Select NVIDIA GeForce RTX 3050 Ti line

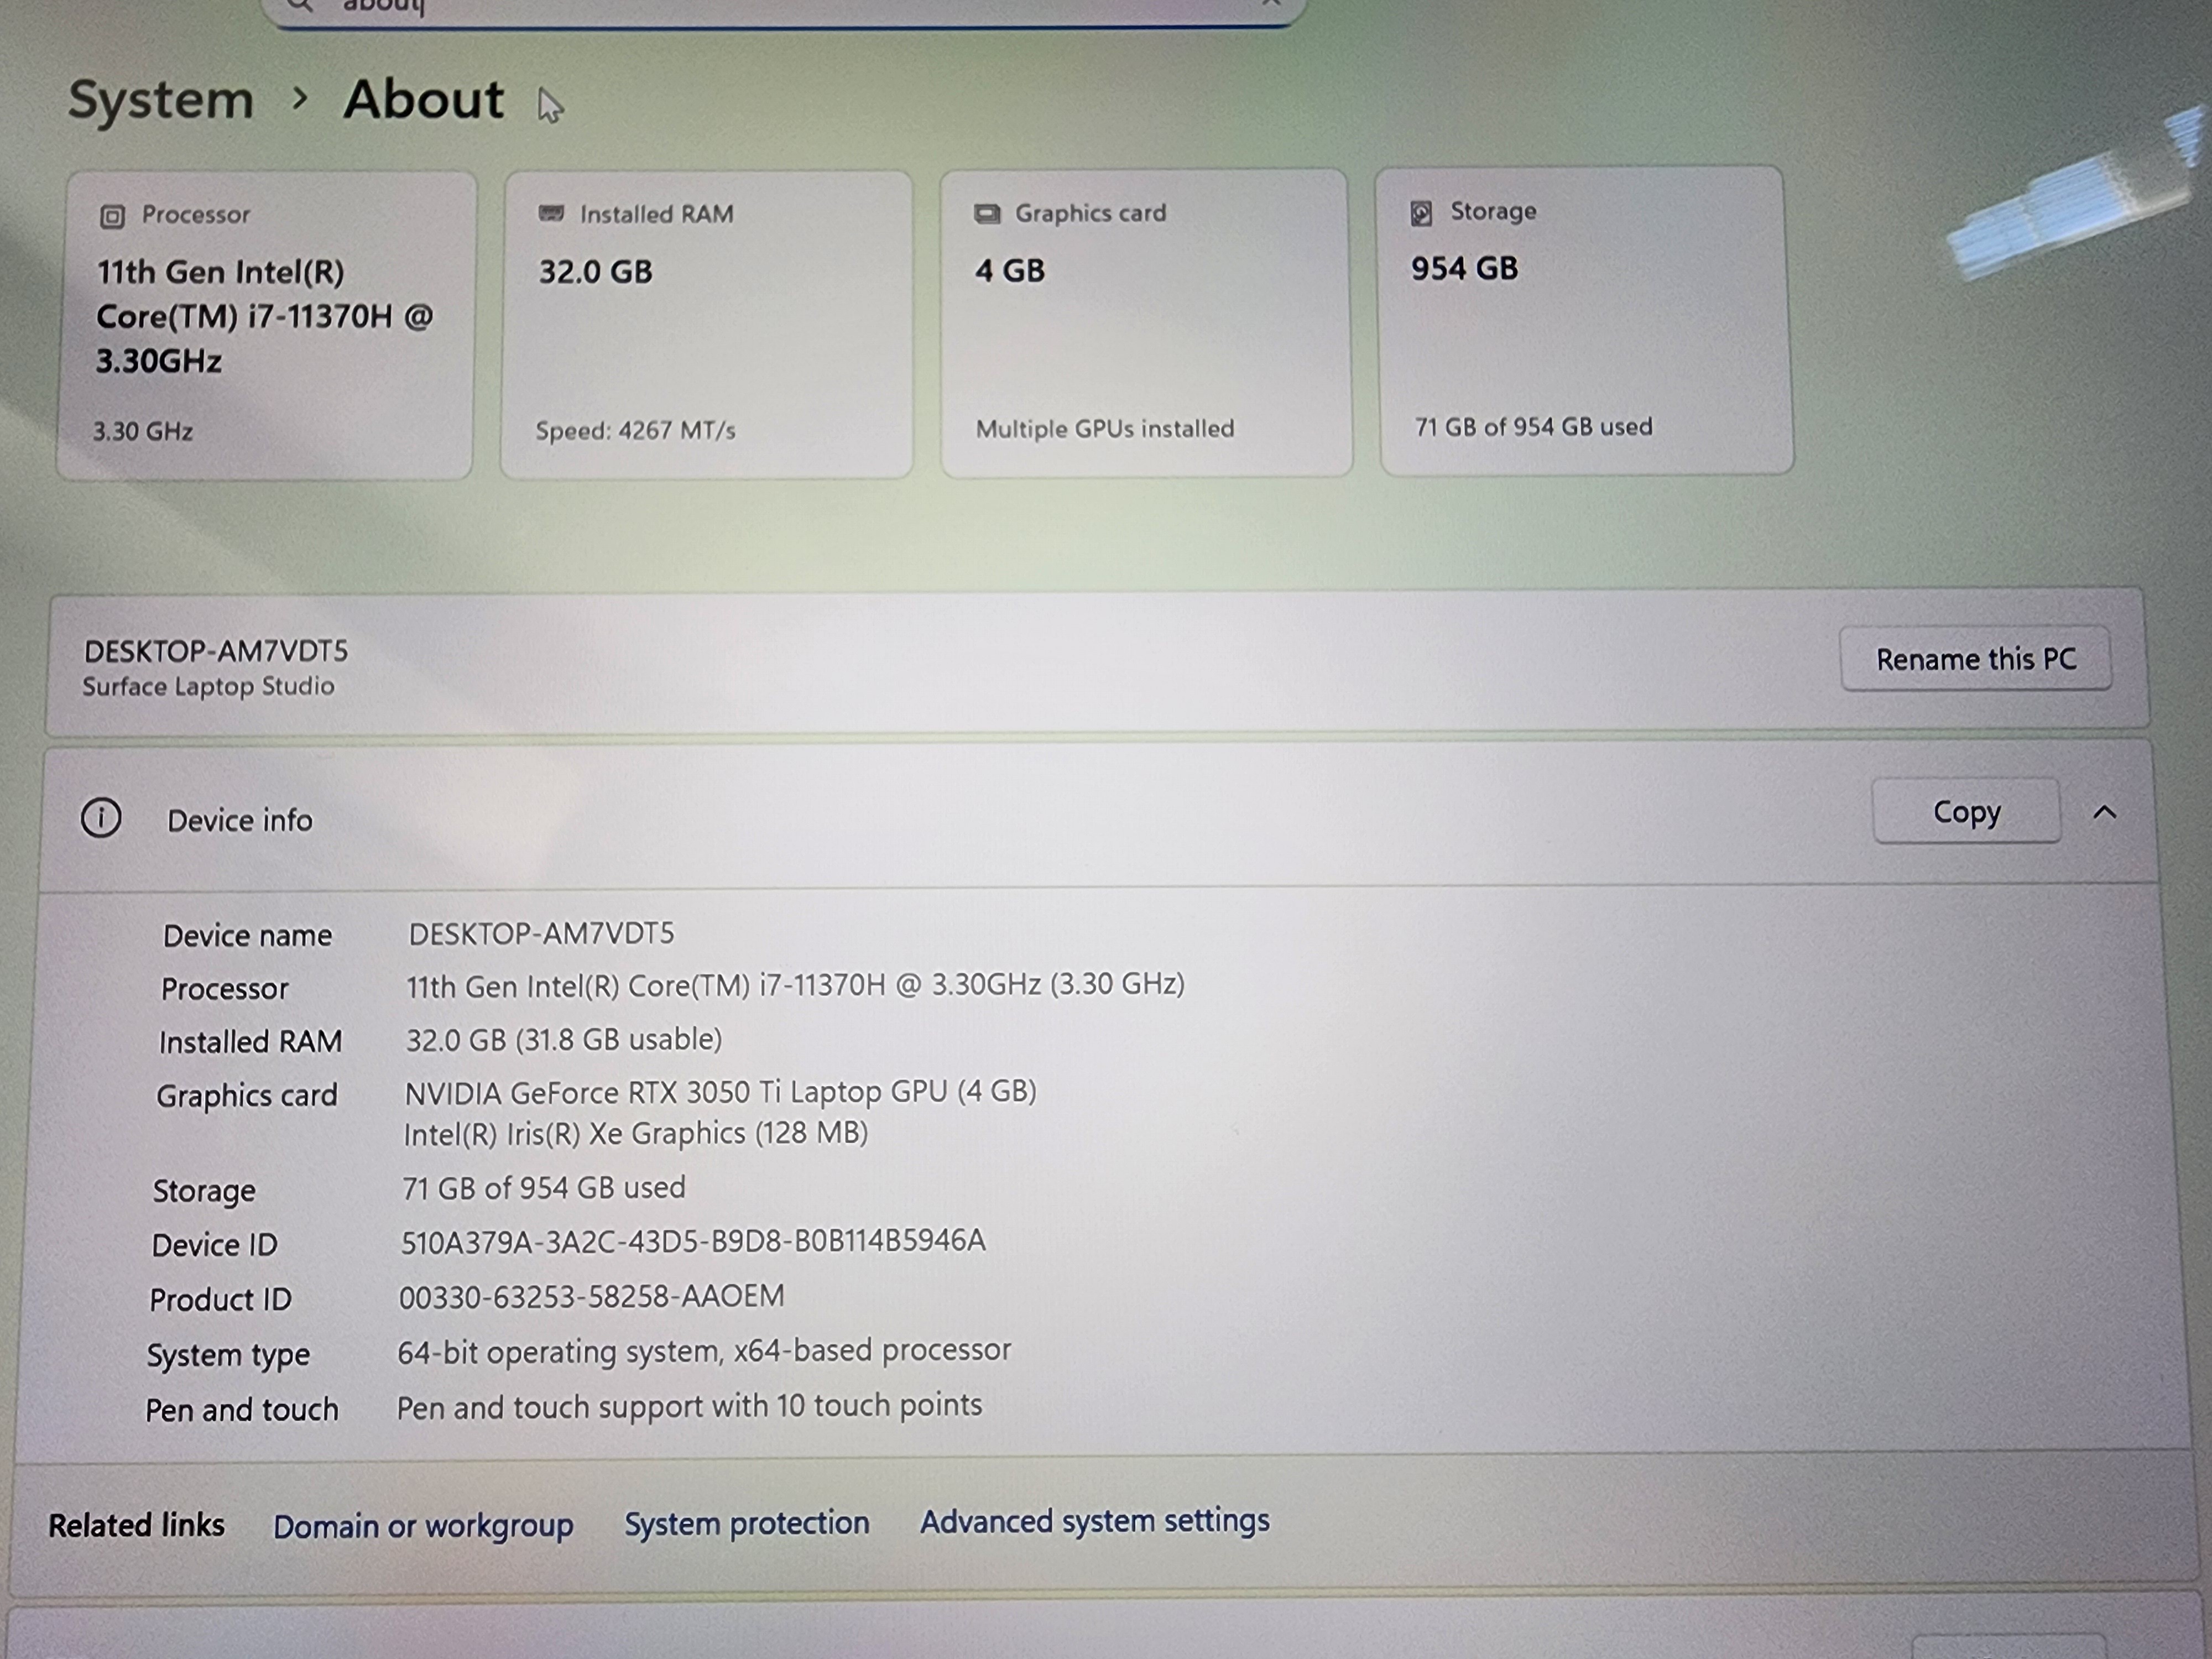[x=720, y=1092]
